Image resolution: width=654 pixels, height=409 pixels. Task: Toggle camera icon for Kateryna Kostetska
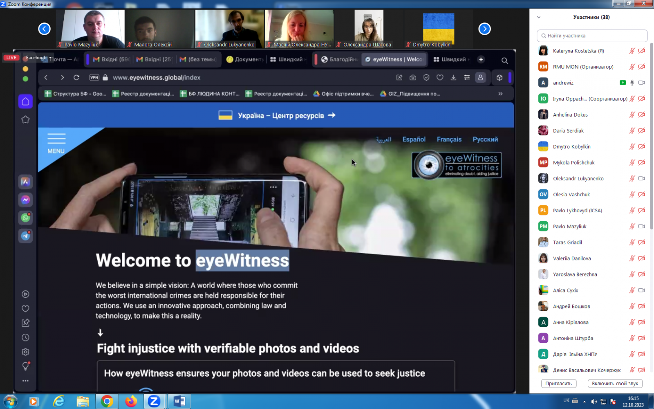click(642, 51)
